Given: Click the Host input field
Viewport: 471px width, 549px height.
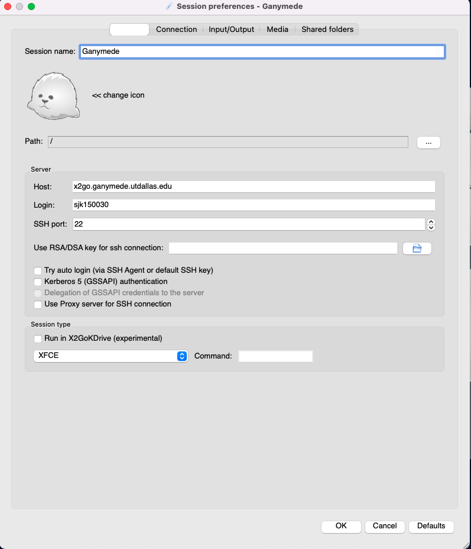Looking at the screenshot, I should pyautogui.click(x=254, y=186).
